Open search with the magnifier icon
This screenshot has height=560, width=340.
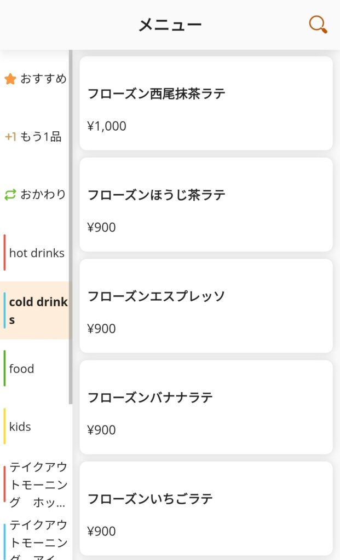pos(318,25)
